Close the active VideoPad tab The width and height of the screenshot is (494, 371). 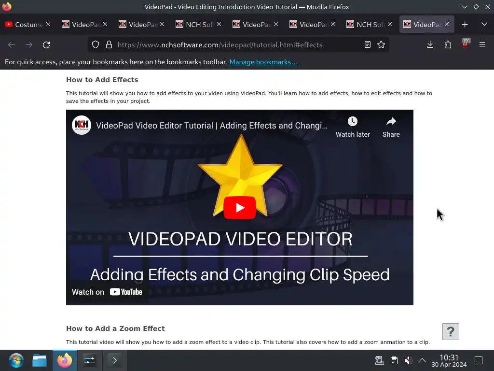coord(447,24)
